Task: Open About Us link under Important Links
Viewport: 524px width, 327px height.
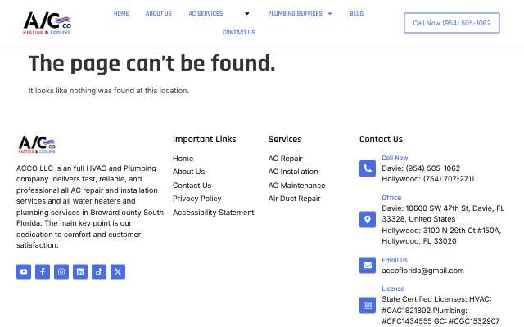Action: click(188, 172)
